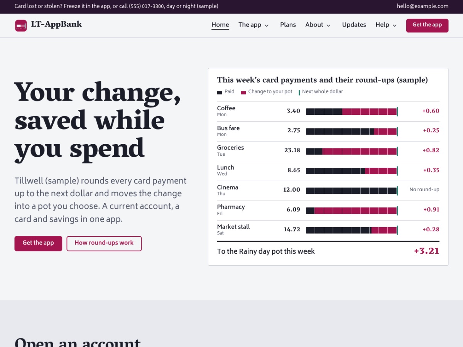463x347 pixels.
Task: Open the Plans page
Action: (x=288, y=25)
